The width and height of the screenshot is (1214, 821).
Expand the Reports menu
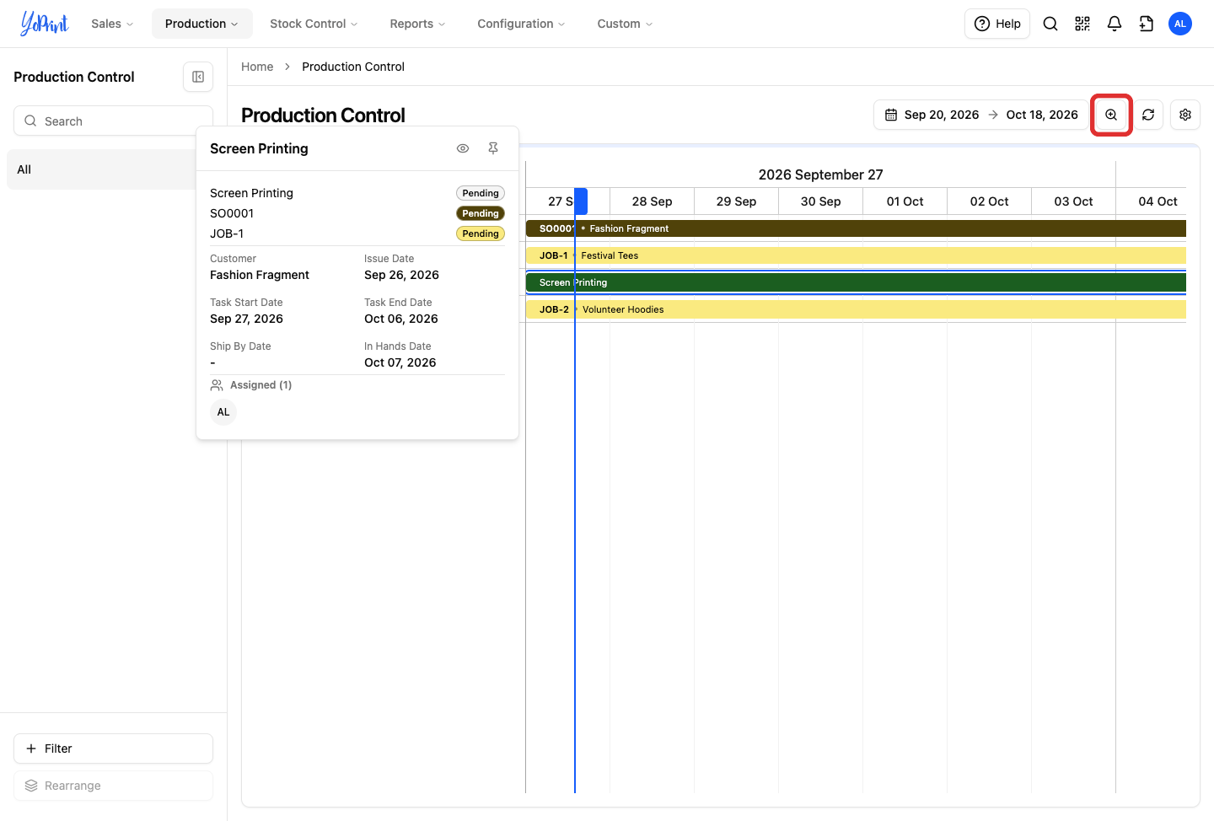[x=417, y=24]
